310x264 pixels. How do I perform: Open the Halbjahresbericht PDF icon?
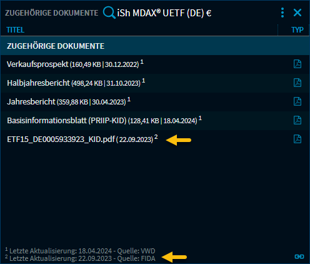297,83
